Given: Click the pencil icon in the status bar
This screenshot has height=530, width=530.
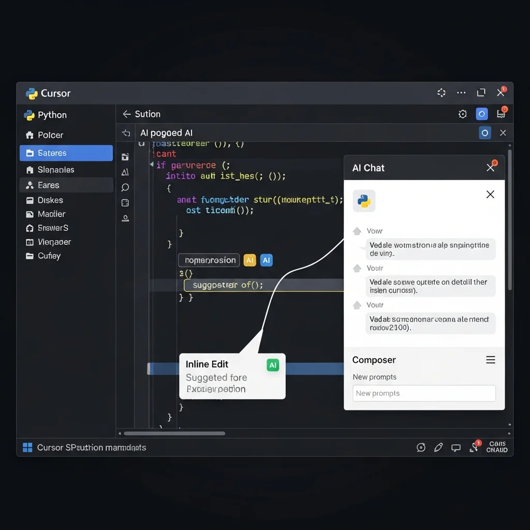Looking at the screenshot, I should click(438, 447).
